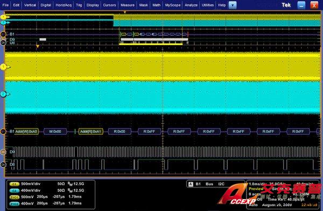Click the 400mV/div C2 scale readout
Screen dimensions: 323x211
31,191
